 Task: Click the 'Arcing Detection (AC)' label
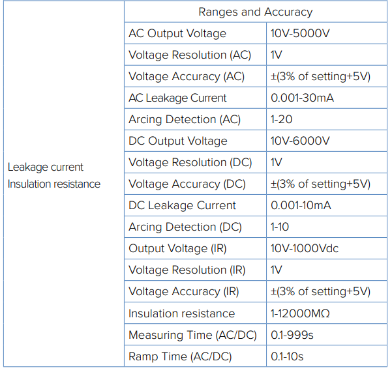tap(185, 119)
